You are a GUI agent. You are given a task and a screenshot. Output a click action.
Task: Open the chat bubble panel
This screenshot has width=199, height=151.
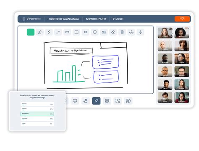(128, 101)
